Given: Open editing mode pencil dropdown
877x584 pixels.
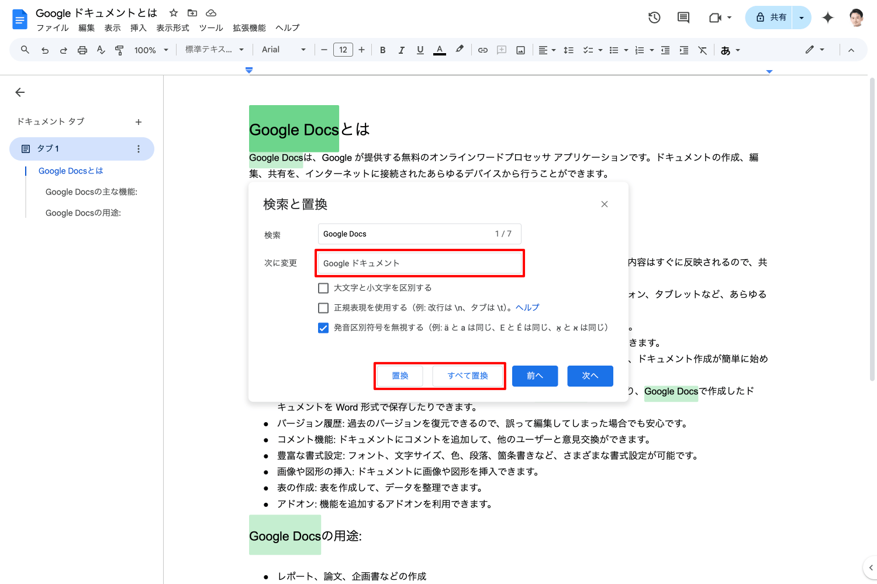Looking at the screenshot, I should pyautogui.click(x=815, y=50).
